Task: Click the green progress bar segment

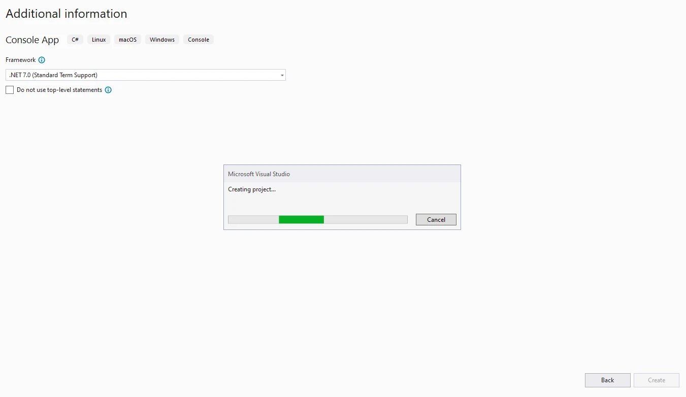Action: pyautogui.click(x=301, y=220)
